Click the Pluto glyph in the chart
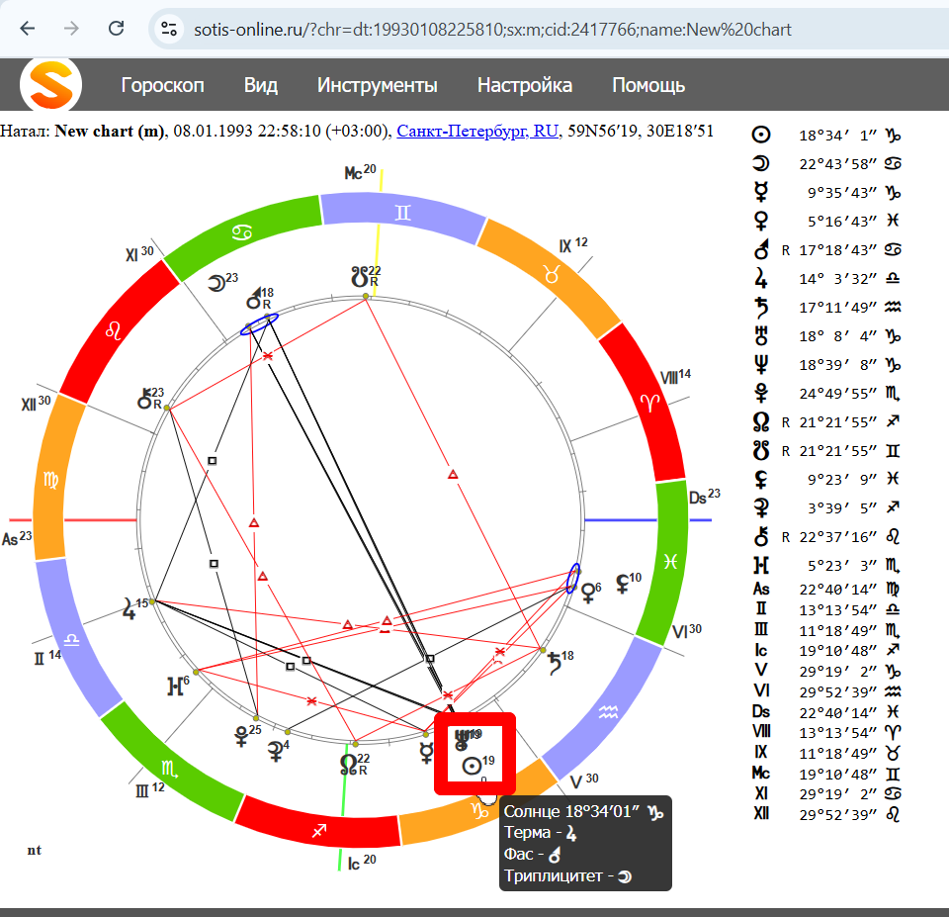 [241, 736]
